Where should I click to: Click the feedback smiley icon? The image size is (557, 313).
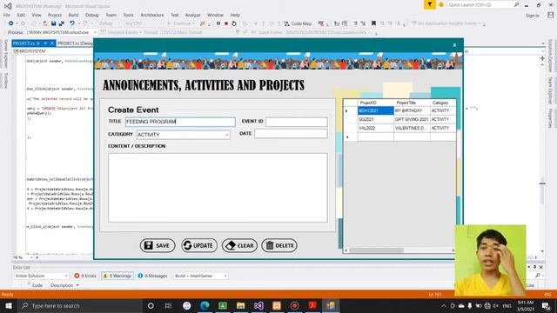coord(441,4)
